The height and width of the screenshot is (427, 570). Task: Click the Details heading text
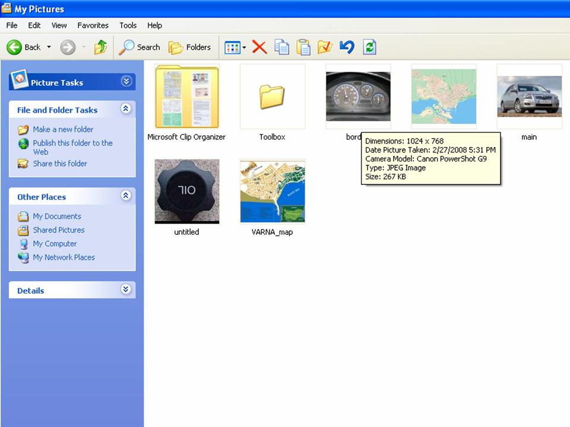30,291
